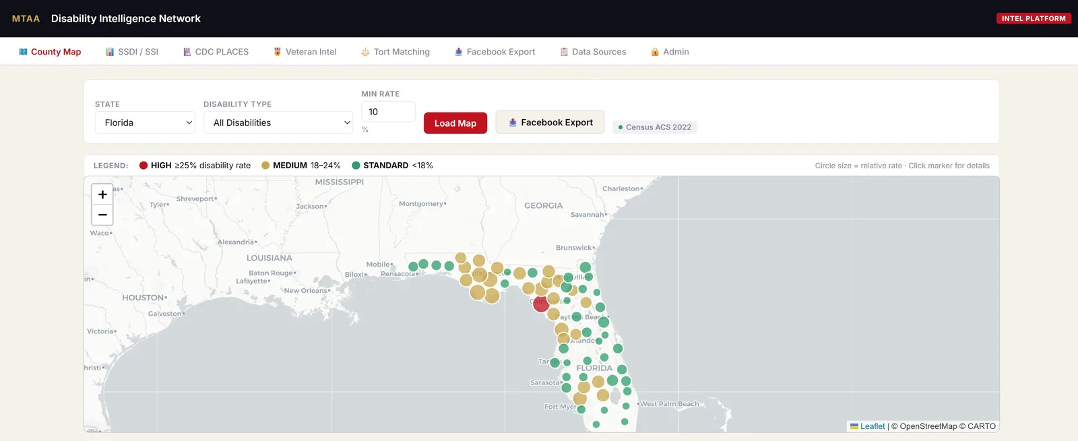Click the New Orleans map label

[306, 291]
